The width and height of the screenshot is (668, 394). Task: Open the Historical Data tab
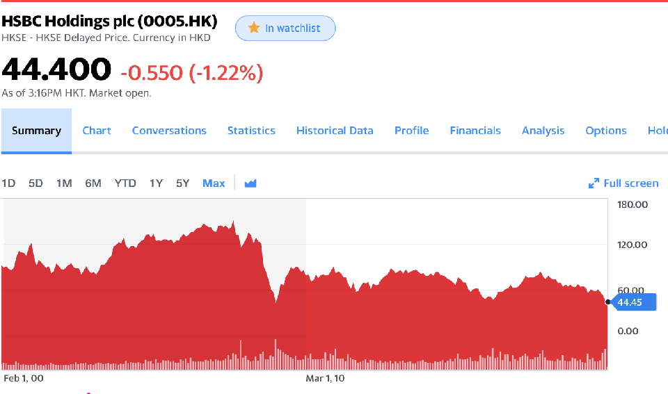pyautogui.click(x=335, y=131)
